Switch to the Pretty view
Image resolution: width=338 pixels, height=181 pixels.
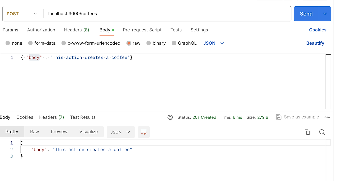point(12,132)
